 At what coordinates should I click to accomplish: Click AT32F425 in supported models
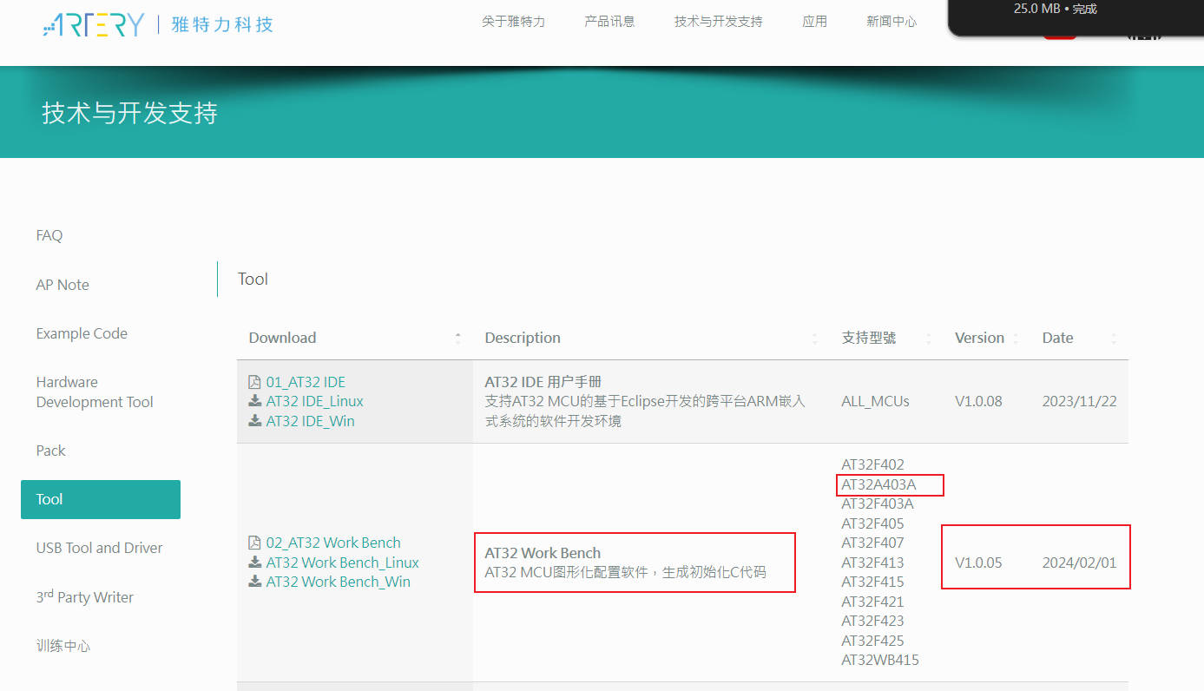click(x=872, y=641)
